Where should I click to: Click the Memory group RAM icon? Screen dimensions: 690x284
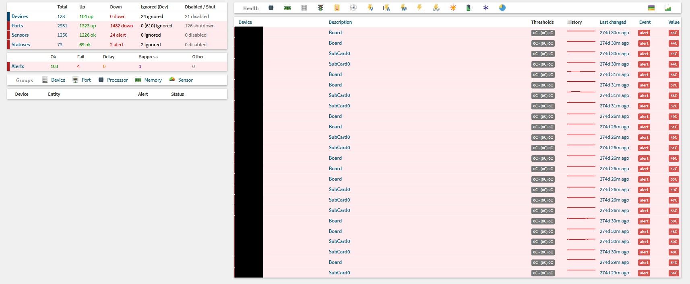[138, 80]
